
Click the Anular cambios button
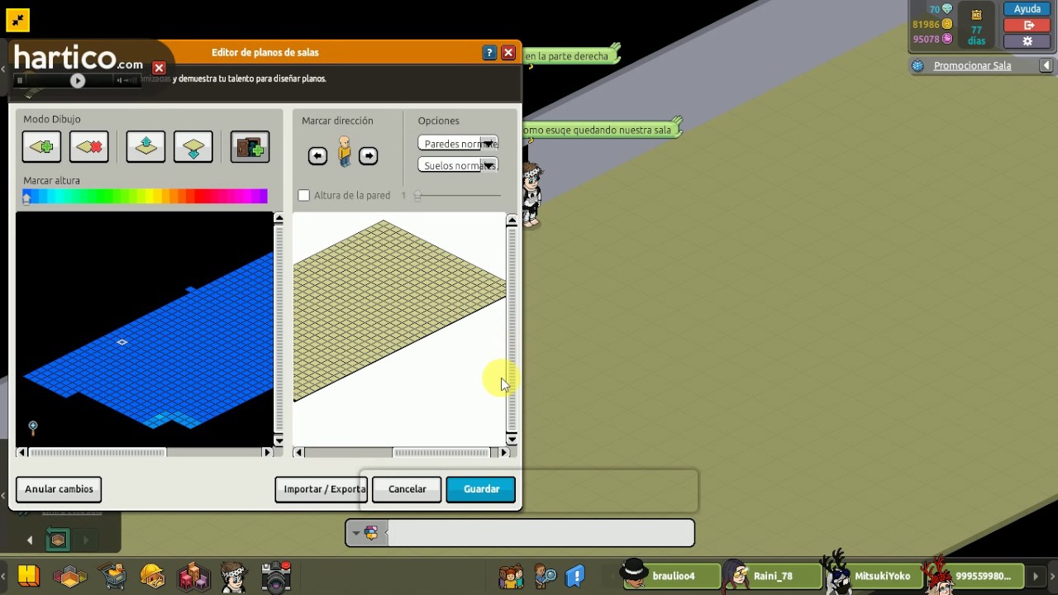(x=59, y=489)
